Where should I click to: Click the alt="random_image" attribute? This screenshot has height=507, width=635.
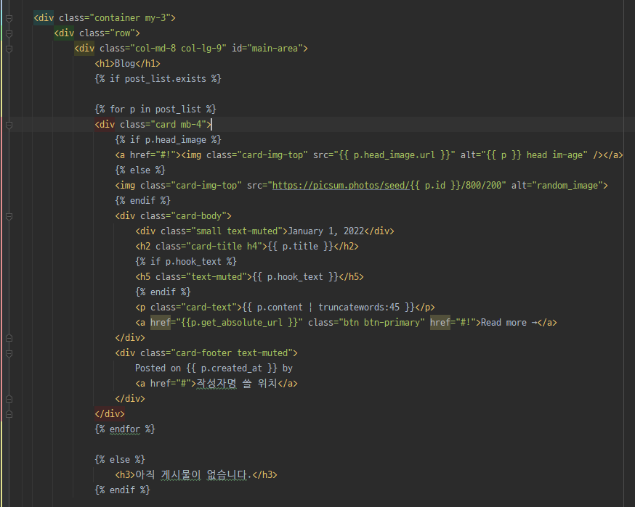557,186
